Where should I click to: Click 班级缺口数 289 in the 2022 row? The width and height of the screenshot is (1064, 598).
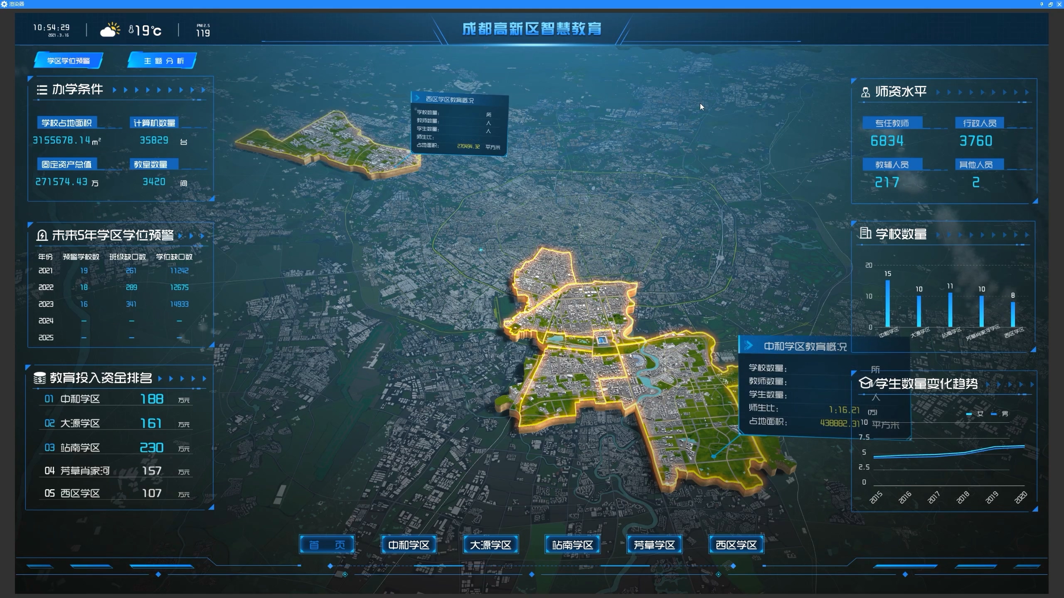[x=131, y=287]
